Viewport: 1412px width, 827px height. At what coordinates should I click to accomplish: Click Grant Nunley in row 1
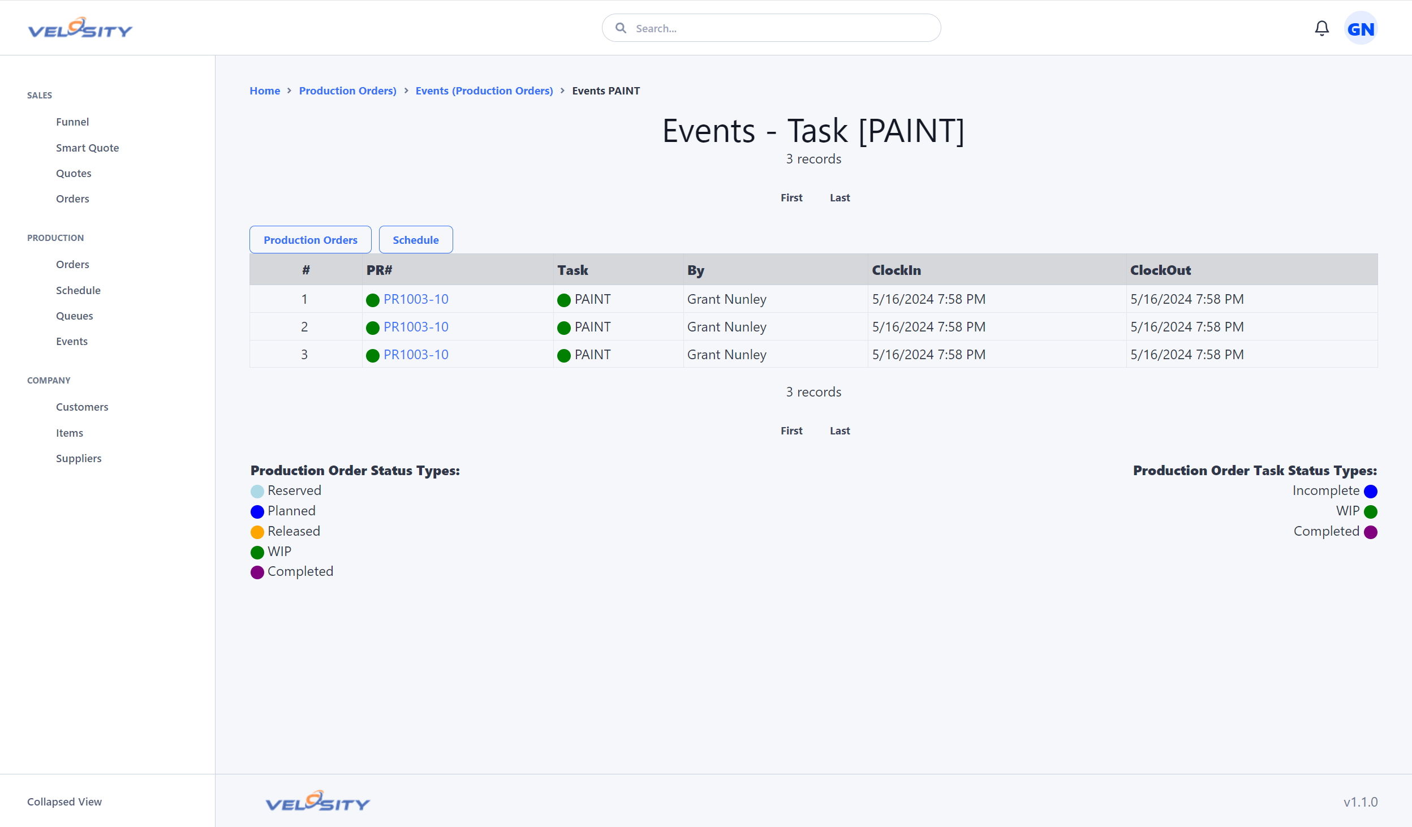[x=726, y=299]
